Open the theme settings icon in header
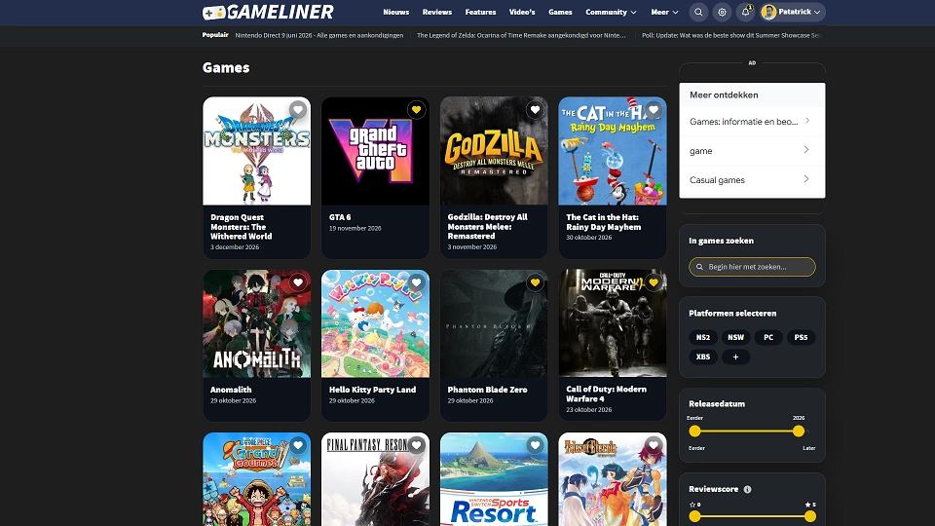This screenshot has width=935, height=526. [722, 12]
